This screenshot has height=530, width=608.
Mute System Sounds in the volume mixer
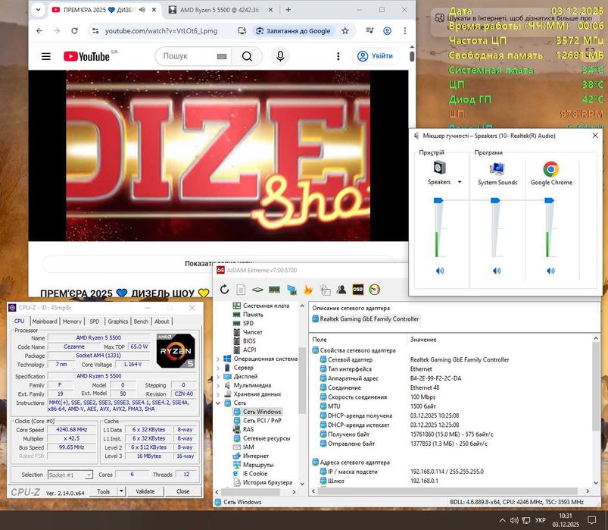click(497, 271)
